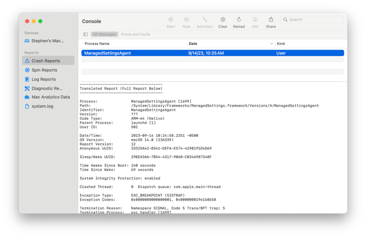Click the ManagedSettingsAgent framework path line
This screenshot has height=238, width=366.
(x=224, y=106)
